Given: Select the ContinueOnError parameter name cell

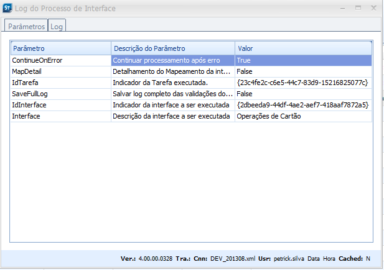Looking at the screenshot, I should tap(60, 61).
